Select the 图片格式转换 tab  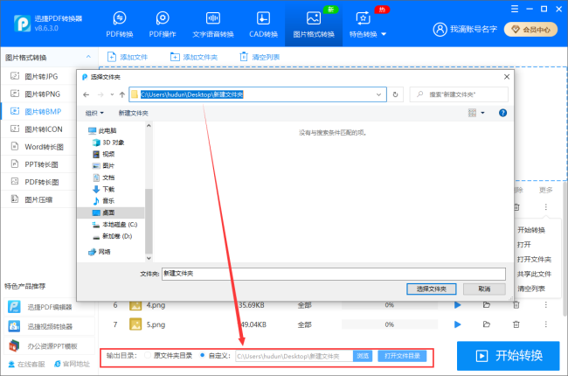click(314, 24)
